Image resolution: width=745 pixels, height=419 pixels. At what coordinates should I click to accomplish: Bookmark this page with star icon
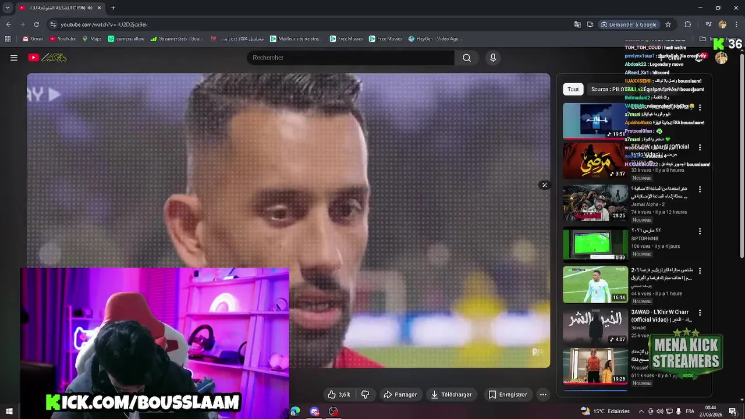click(x=668, y=24)
